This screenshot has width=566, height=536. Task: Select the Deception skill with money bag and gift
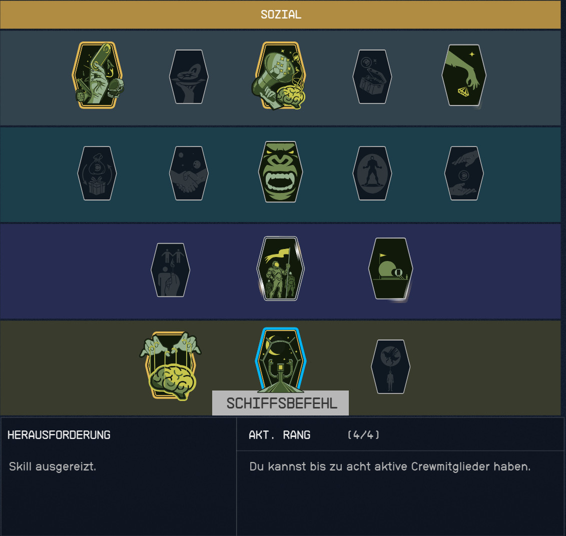point(97,173)
